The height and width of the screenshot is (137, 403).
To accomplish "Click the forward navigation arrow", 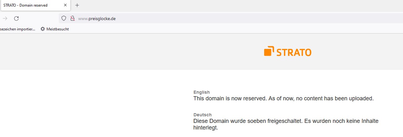I will [5, 18].
